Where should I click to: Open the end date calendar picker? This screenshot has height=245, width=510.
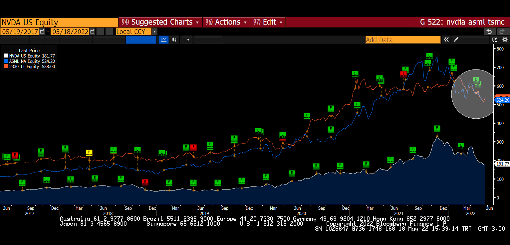[x=92, y=32]
